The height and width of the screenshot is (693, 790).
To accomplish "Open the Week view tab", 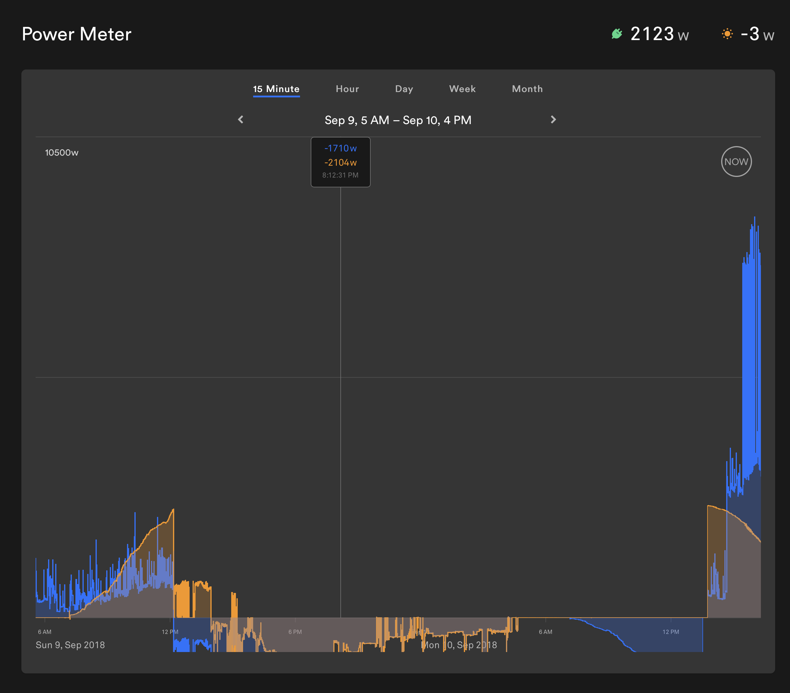I will click(462, 89).
